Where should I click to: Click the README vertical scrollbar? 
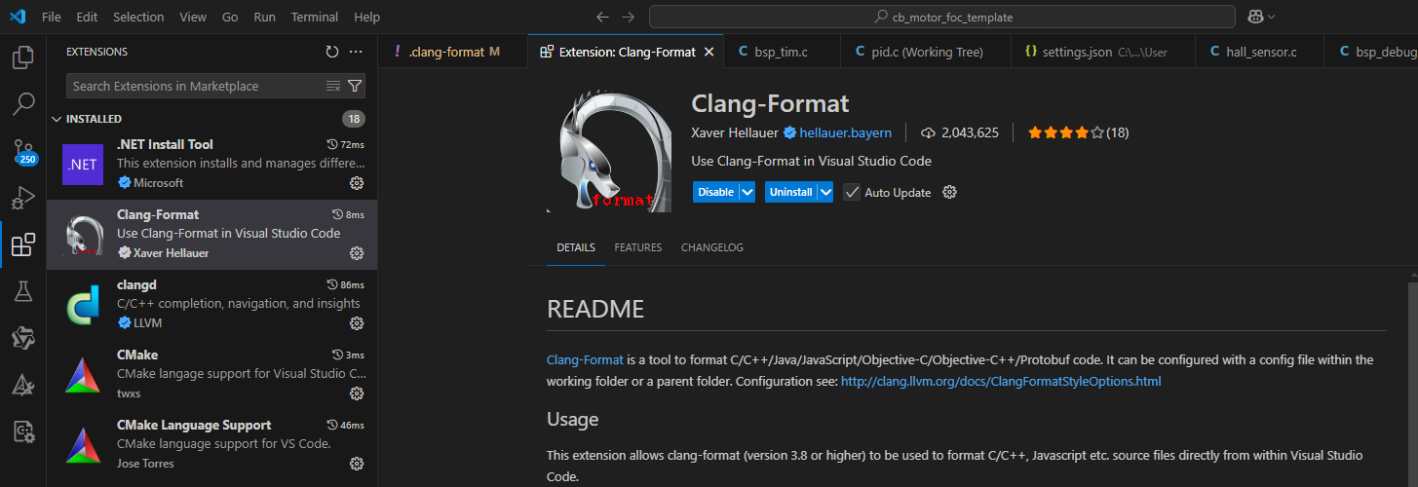pos(1412,385)
